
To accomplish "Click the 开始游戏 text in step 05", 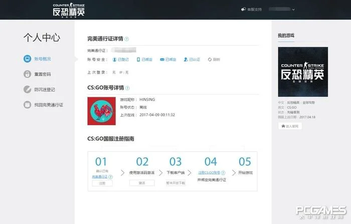I will click(245, 173).
